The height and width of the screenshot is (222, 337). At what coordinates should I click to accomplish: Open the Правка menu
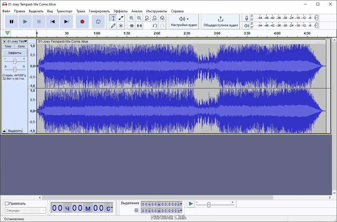[19, 11]
